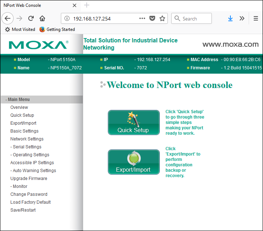
Task: Open Upgrade Firmware page
Action: [x=29, y=179]
